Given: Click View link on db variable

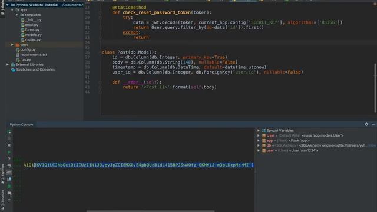Looking at the screenshot, I should (x=372, y=145).
